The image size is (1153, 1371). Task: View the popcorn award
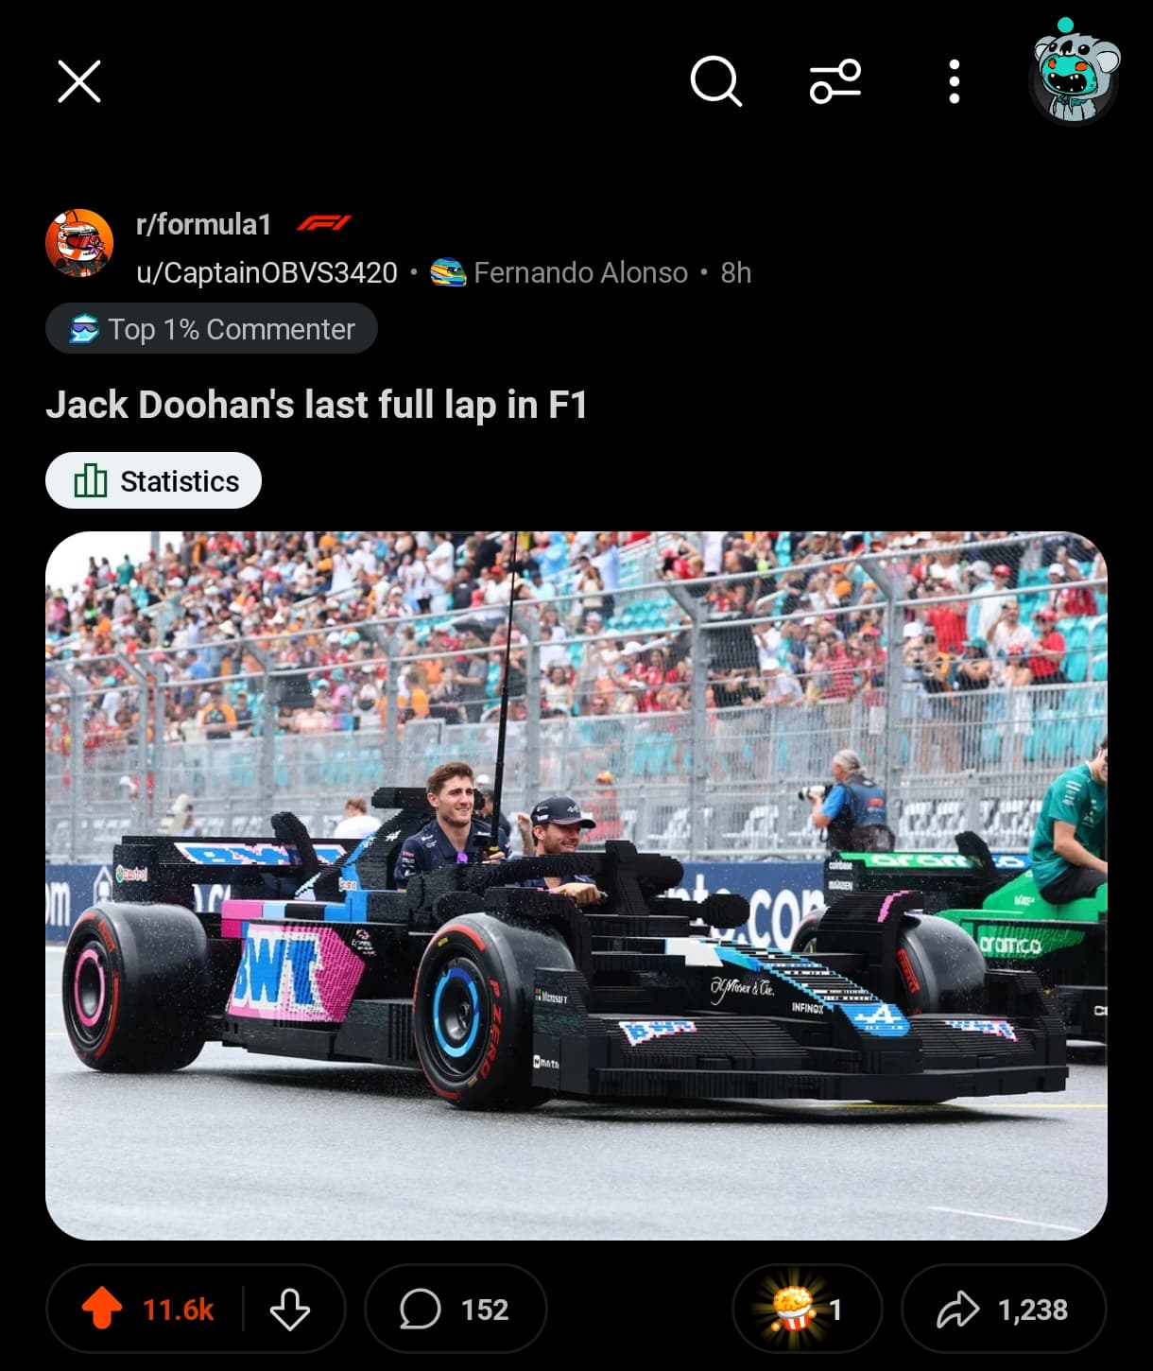point(807,1310)
